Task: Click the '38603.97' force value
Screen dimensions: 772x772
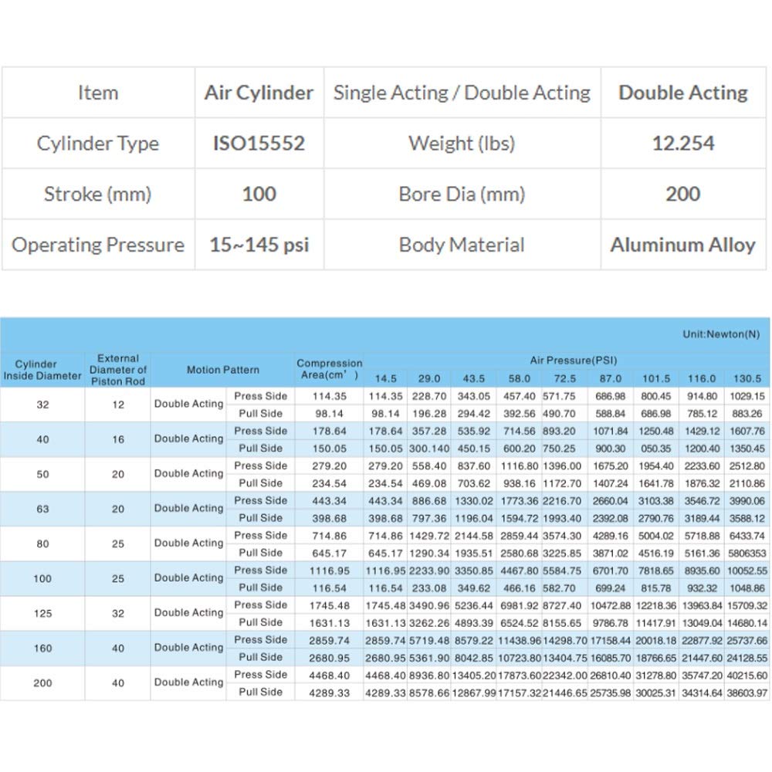Action: click(747, 692)
